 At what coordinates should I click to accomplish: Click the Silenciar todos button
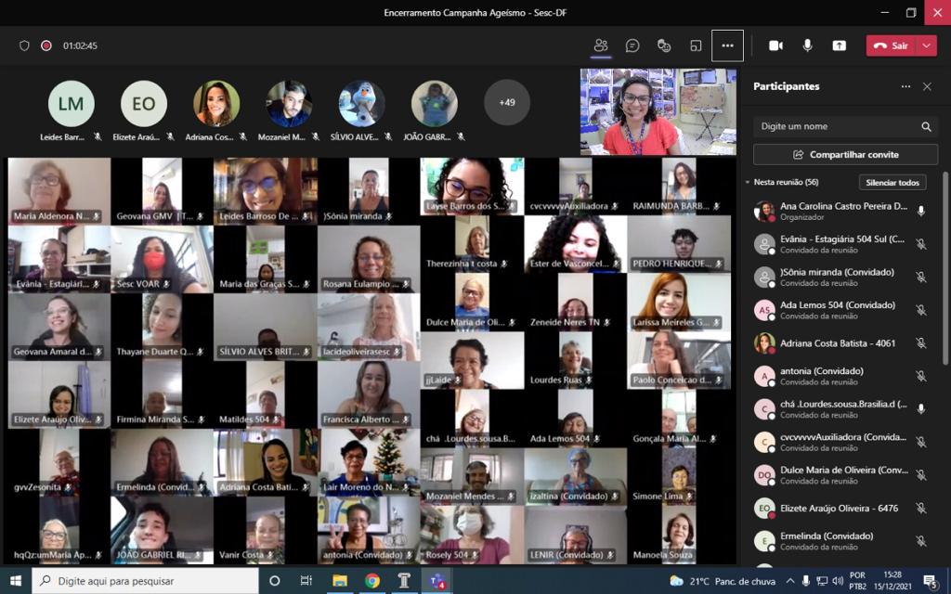(892, 183)
